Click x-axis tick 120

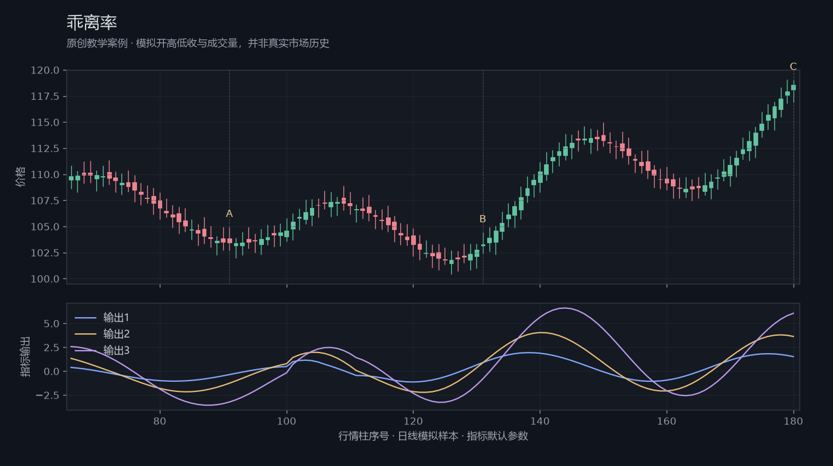[x=413, y=421]
